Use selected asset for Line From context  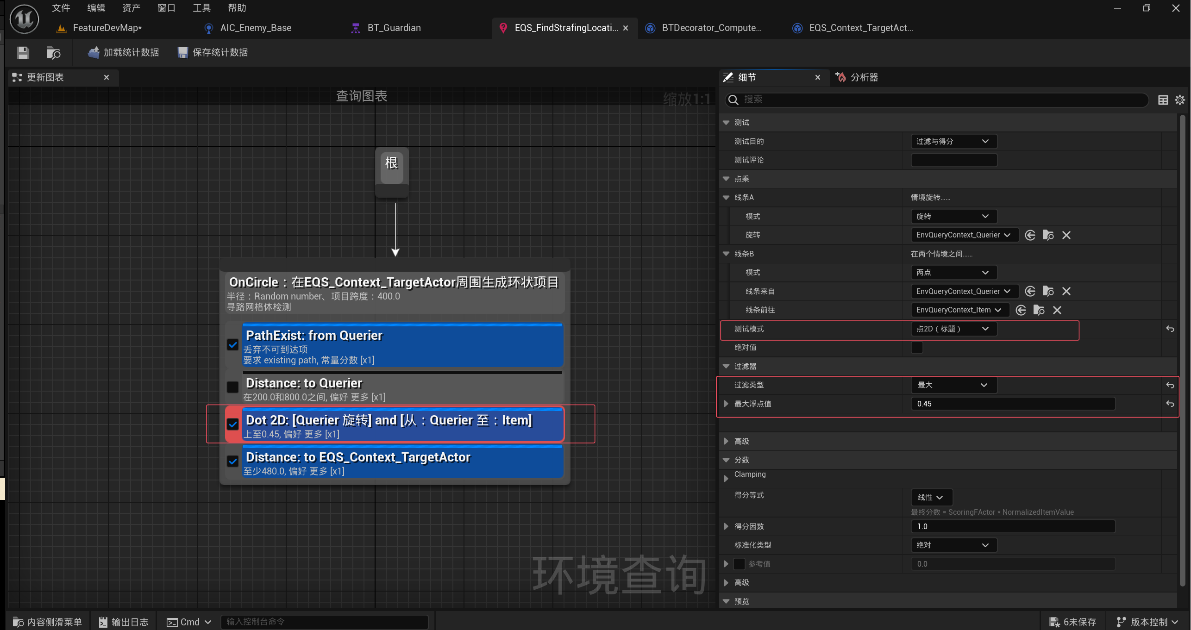click(x=1030, y=291)
